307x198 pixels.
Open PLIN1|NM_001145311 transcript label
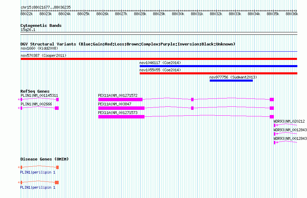tap(39, 96)
